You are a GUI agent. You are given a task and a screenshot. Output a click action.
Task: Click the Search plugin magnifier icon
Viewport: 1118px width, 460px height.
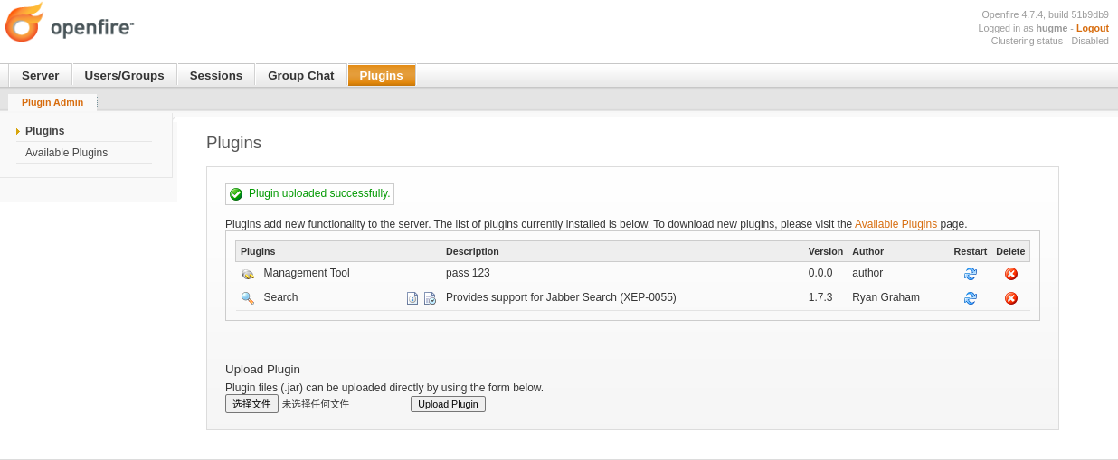click(x=247, y=297)
